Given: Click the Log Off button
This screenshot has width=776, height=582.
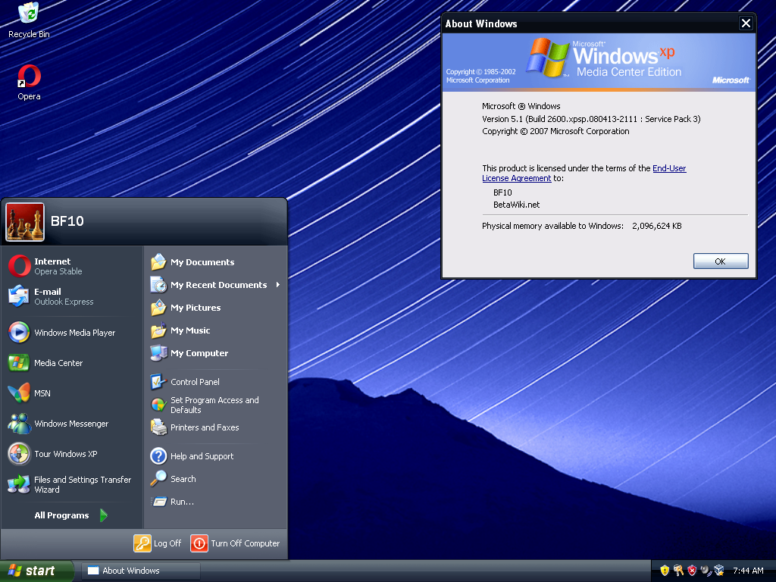Looking at the screenshot, I should point(158,543).
